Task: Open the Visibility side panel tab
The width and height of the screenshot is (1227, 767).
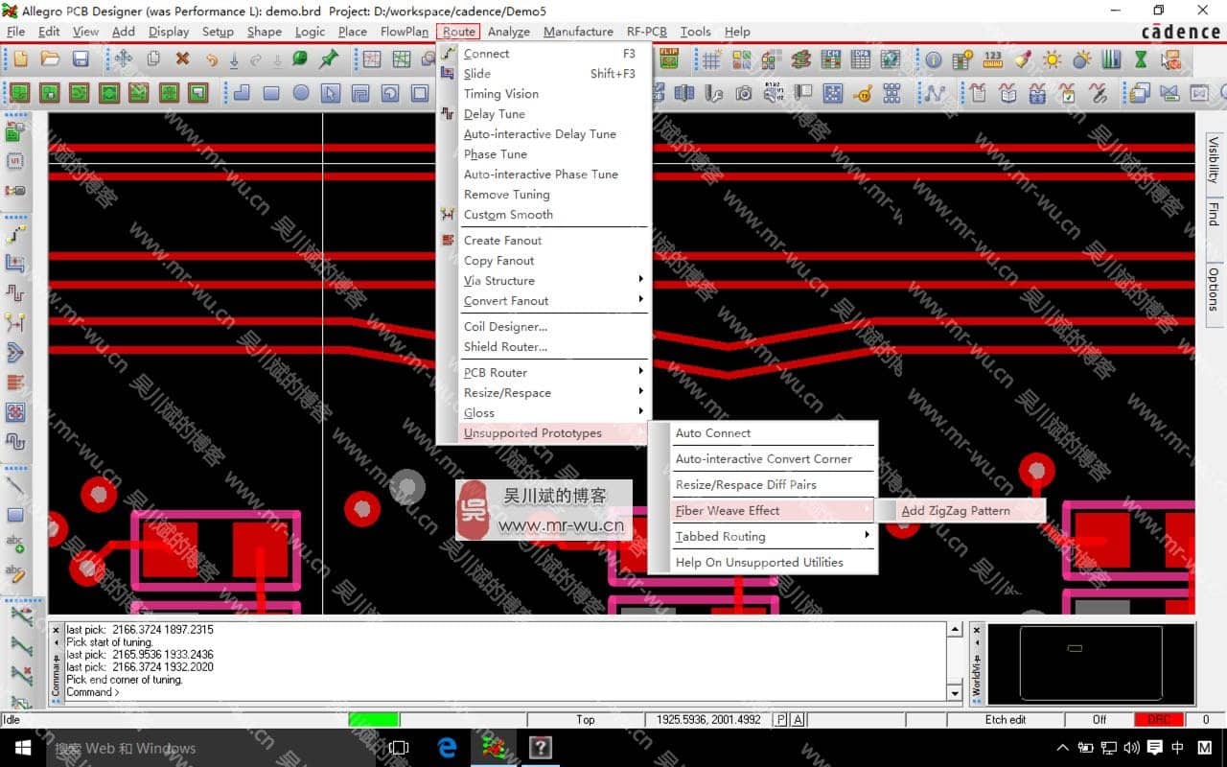Action: pos(1213,160)
